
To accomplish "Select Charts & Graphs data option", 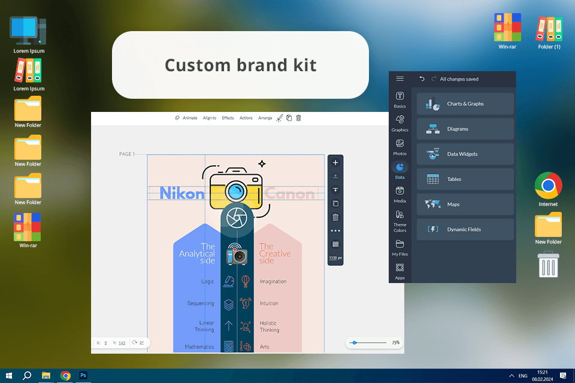I will click(x=465, y=104).
